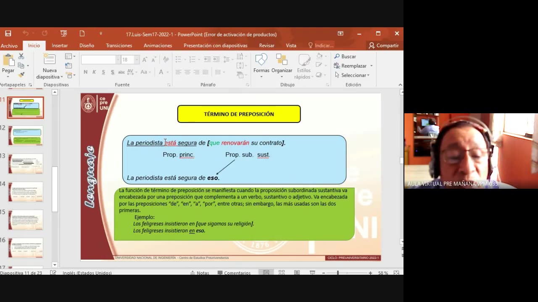Switch to the Insertar tab

point(60,45)
